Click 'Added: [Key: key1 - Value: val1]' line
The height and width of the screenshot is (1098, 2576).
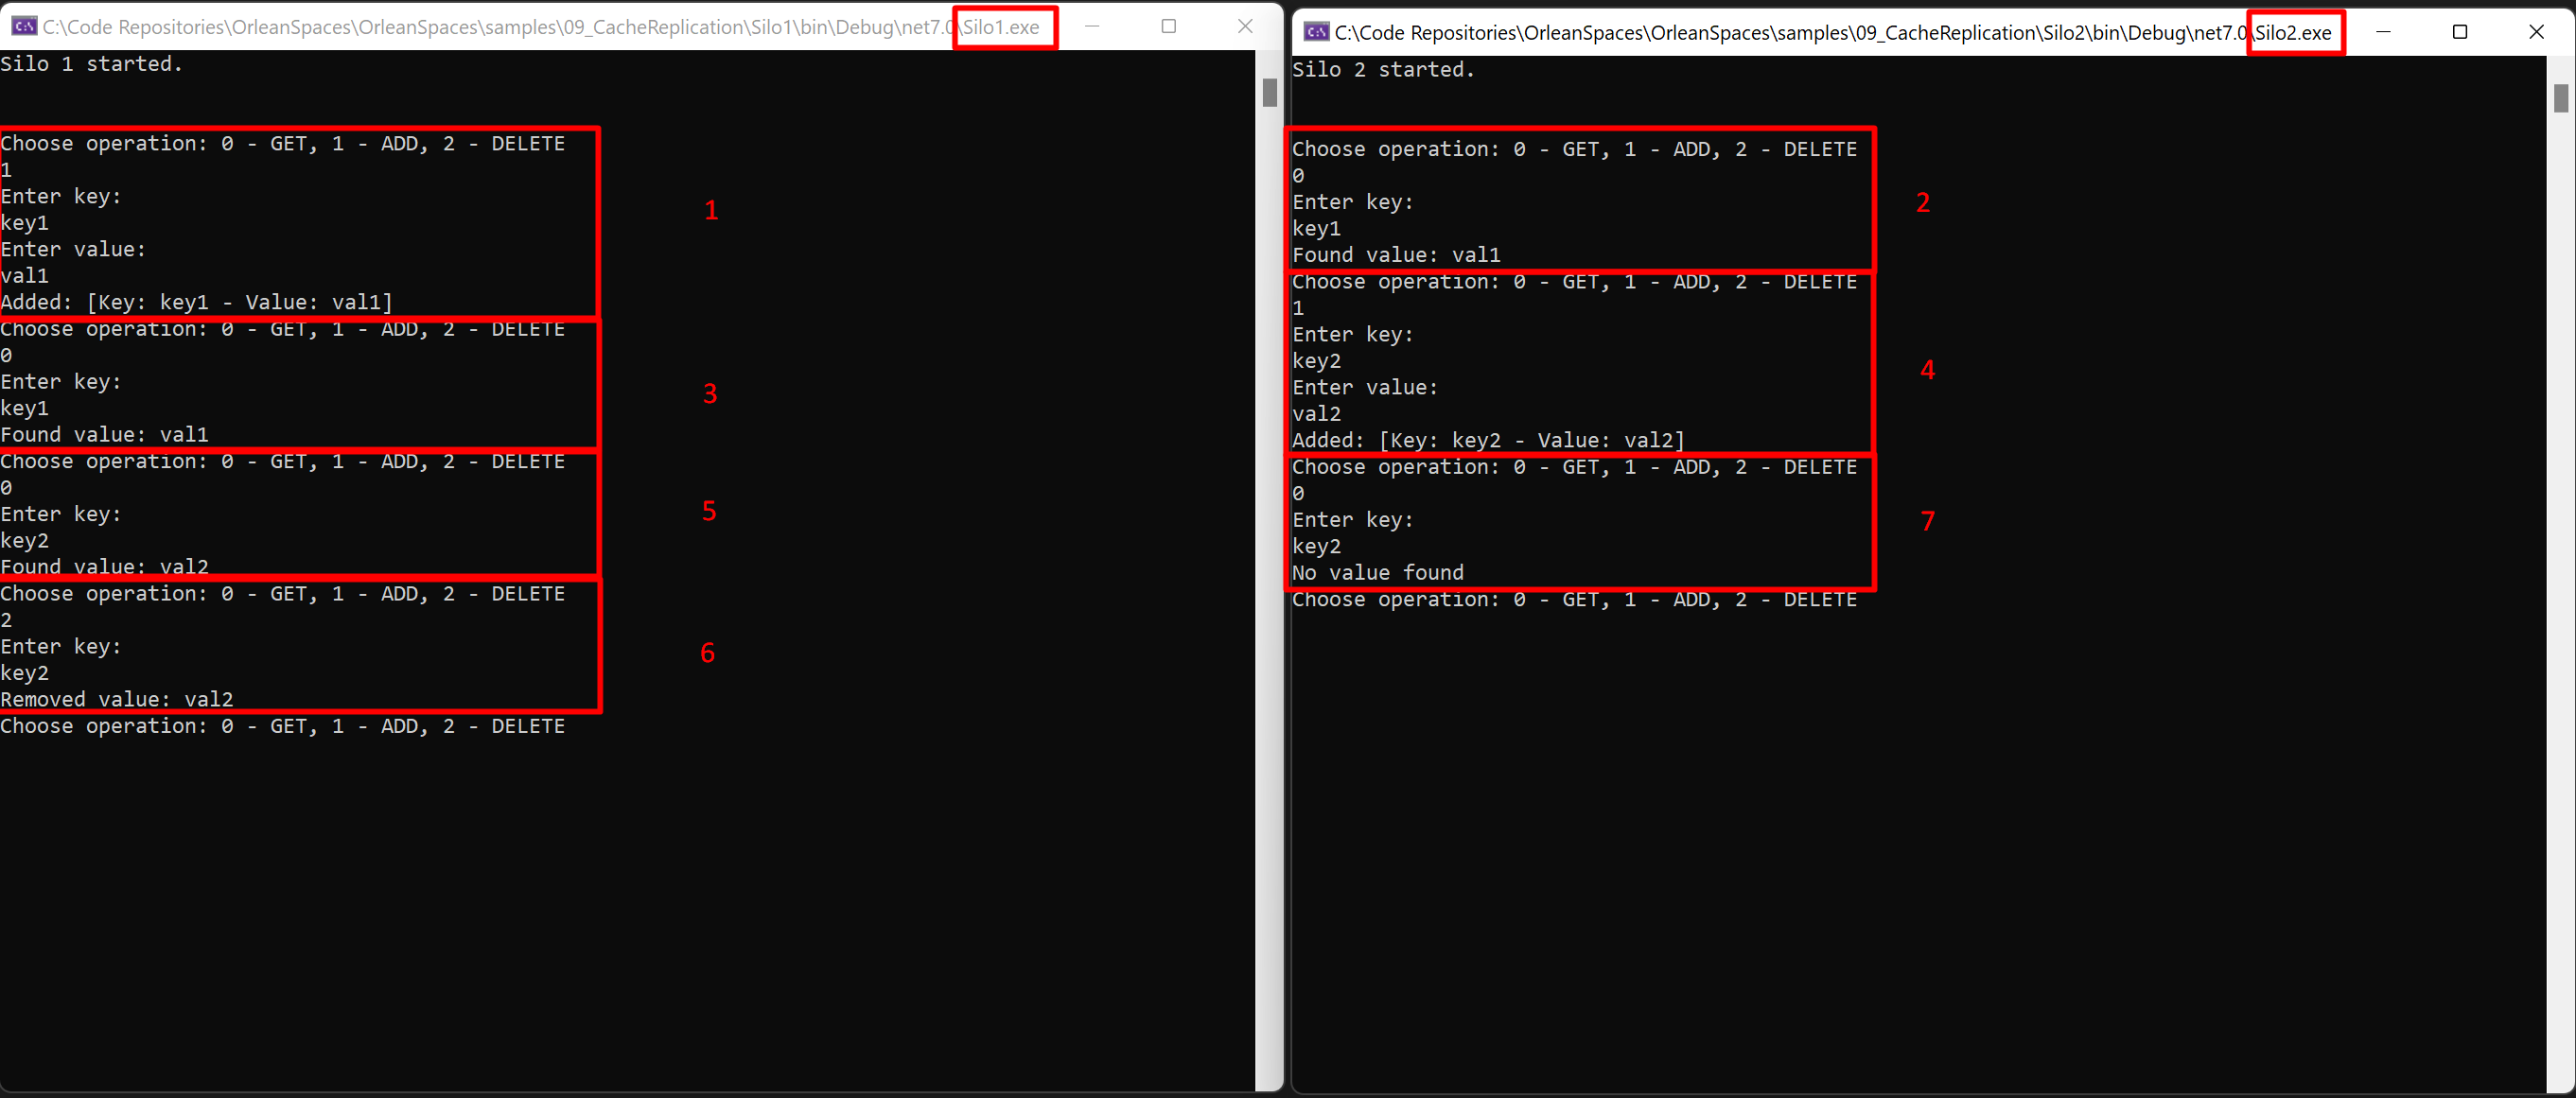pyautogui.click(x=197, y=302)
